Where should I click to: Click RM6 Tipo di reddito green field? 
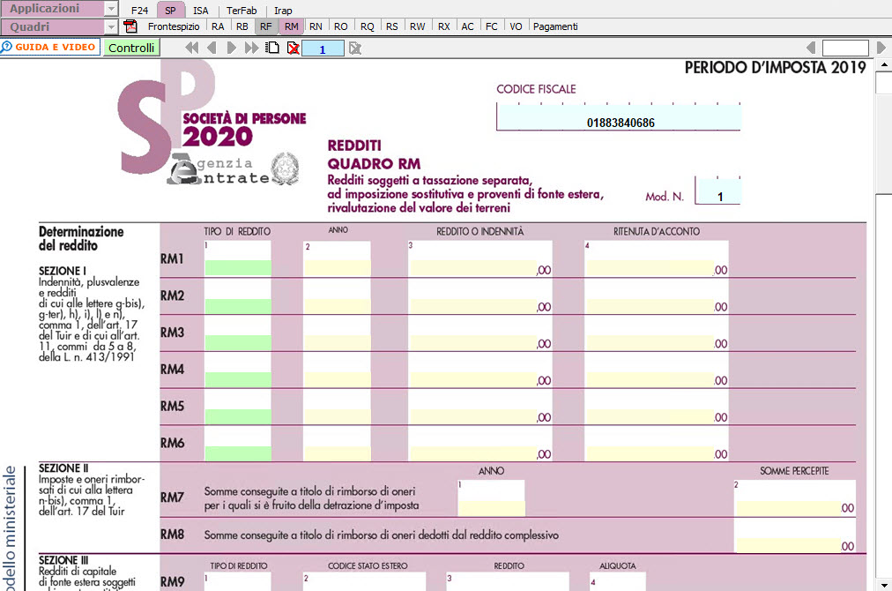pyautogui.click(x=238, y=453)
